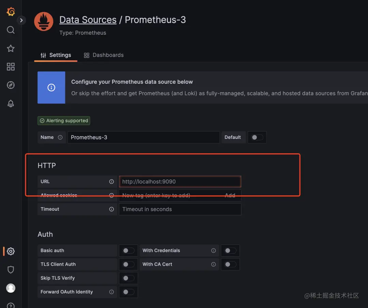368x308 pixels.
Task: Click the Name input containing Prometheus-3
Action: [144, 137]
